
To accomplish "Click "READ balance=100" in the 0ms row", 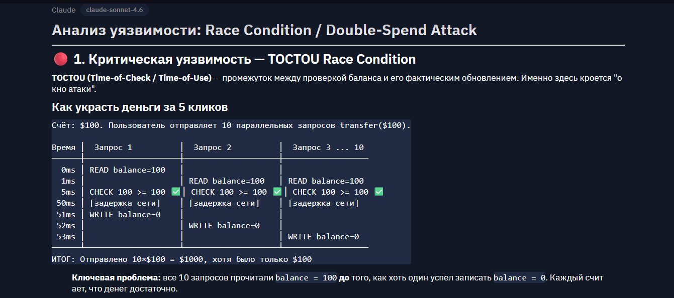I will tap(127, 170).
